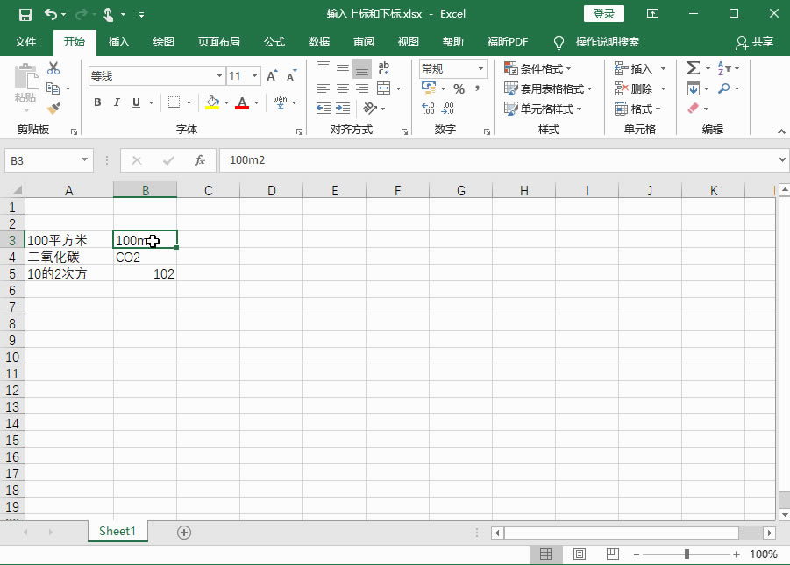Image resolution: width=790 pixels, height=565 pixels.
Task: Click the Increase Decimal icon
Action: (x=428, y=109)
